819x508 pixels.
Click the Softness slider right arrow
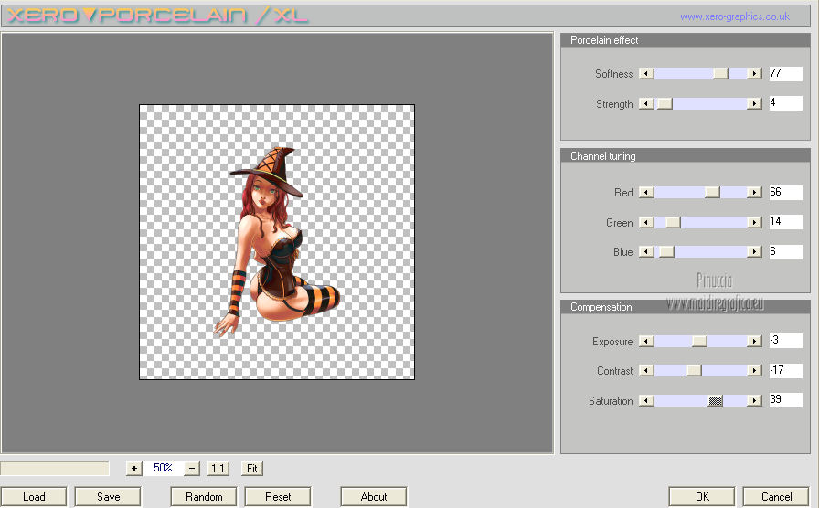[x=754, y=74]
